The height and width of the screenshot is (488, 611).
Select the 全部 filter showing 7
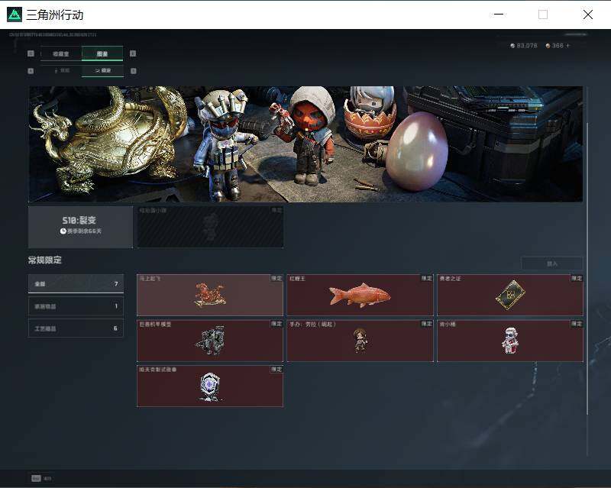76,284
